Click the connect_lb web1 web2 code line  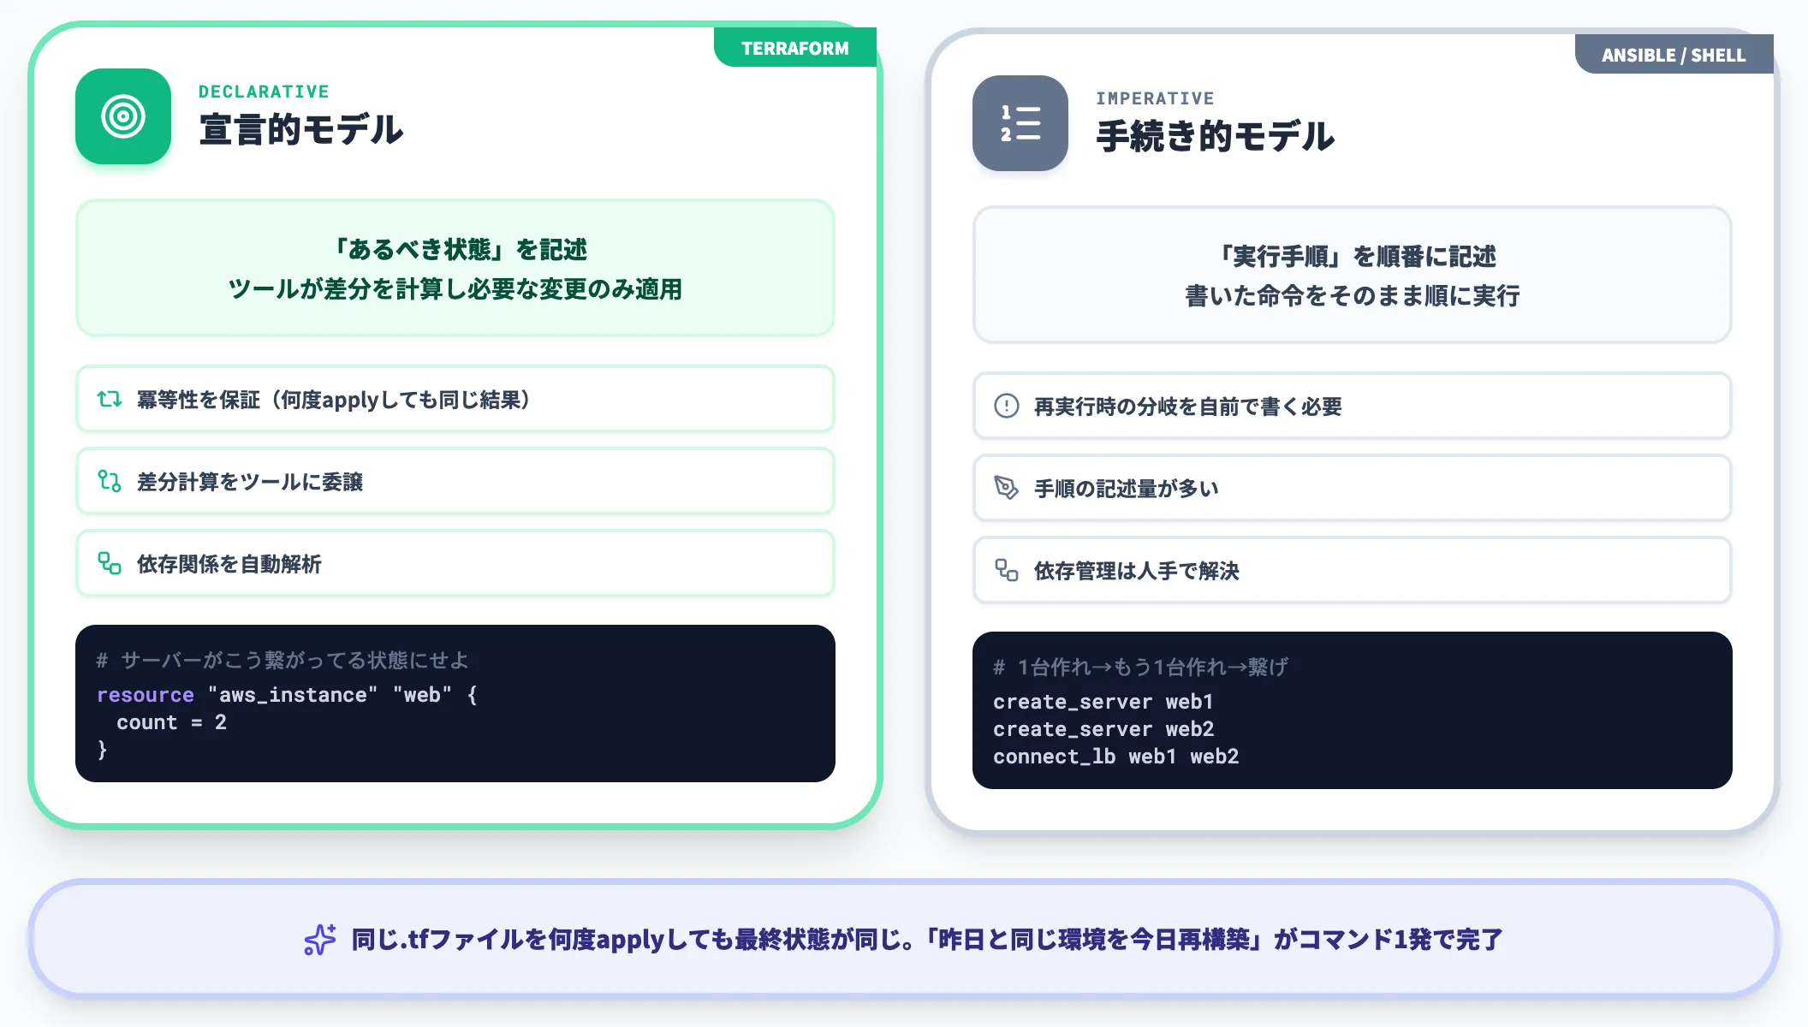1116,757
